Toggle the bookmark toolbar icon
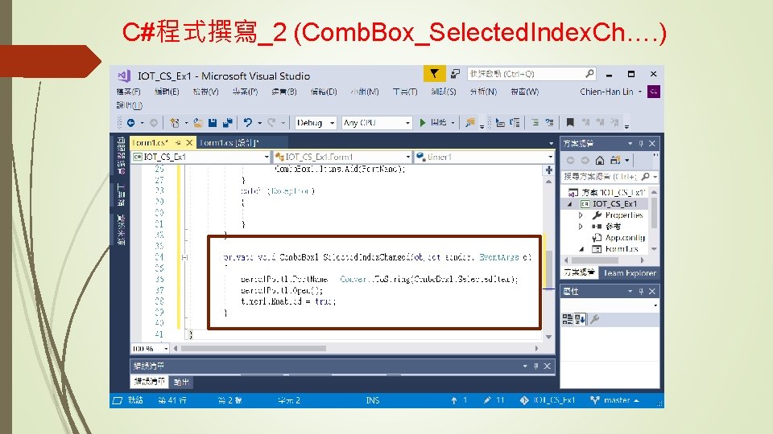The height and width of the screenshot is (434, 773). point(570,122)
